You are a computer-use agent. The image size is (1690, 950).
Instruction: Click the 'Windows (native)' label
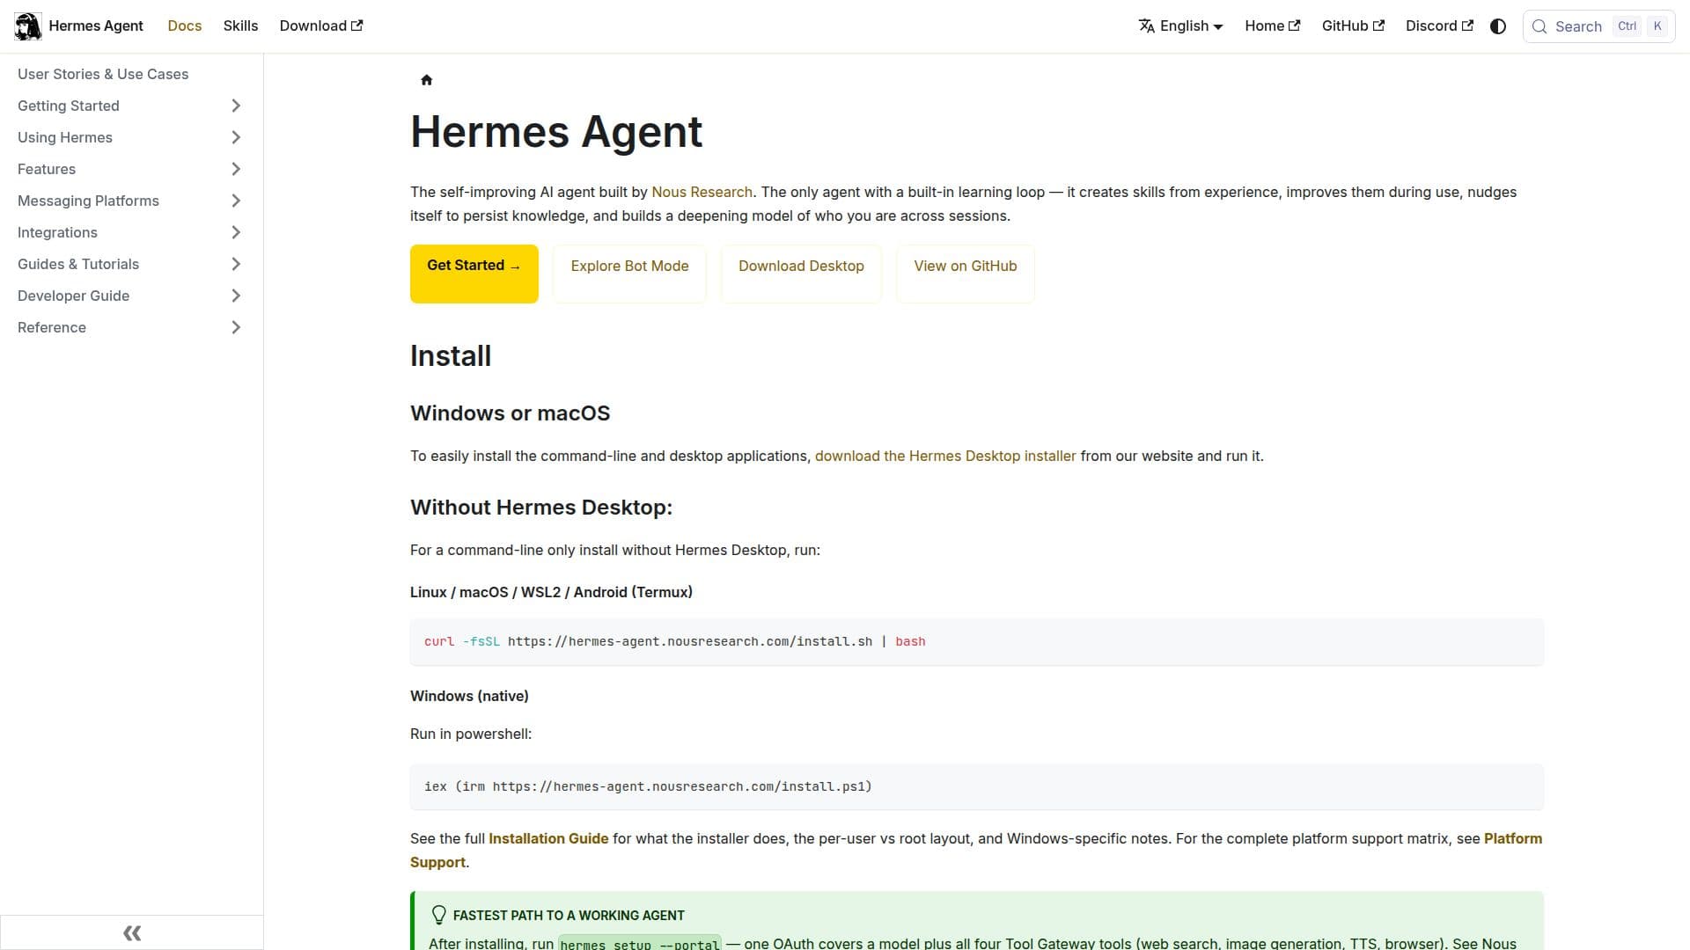(469, 696)
